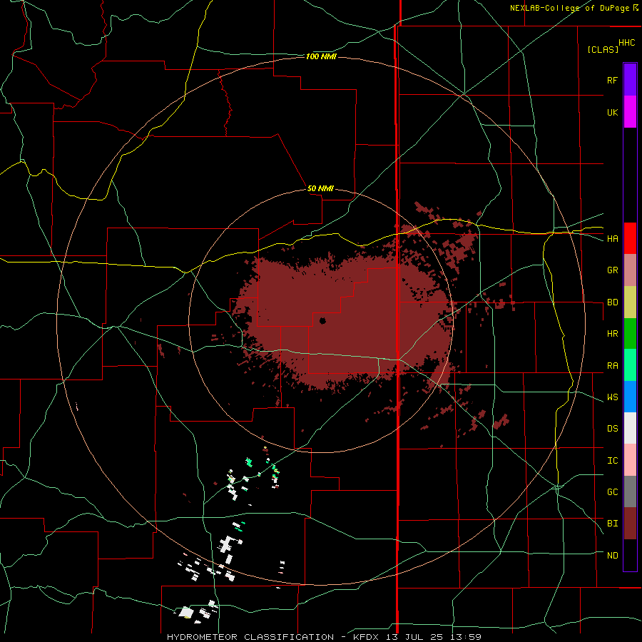Click the 50 NMI range ring label
Image resolution: width=642 pixels, height=642 pixels.
(320, 189)
